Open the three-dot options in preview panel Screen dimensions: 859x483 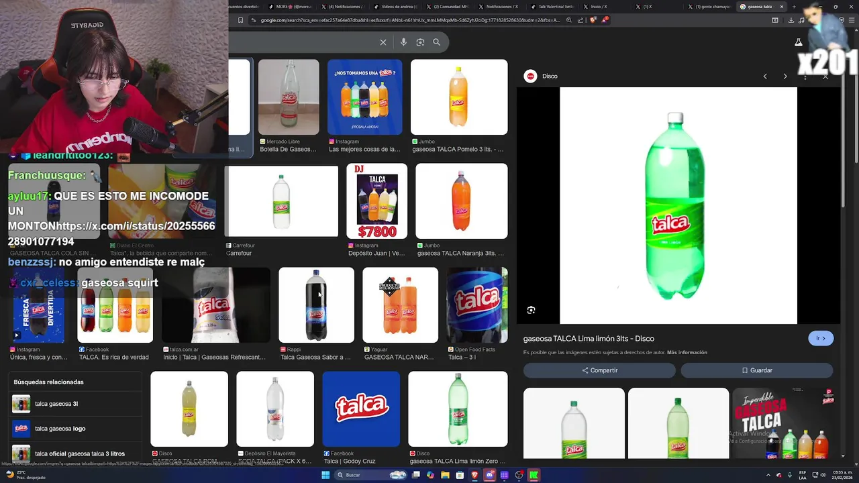pos(805,76)
